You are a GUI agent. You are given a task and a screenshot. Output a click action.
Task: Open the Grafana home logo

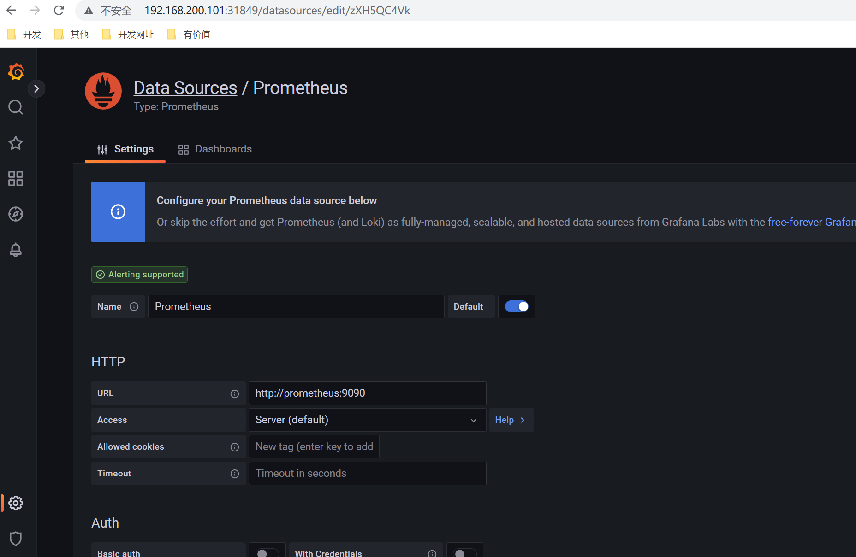pos(16,72)
